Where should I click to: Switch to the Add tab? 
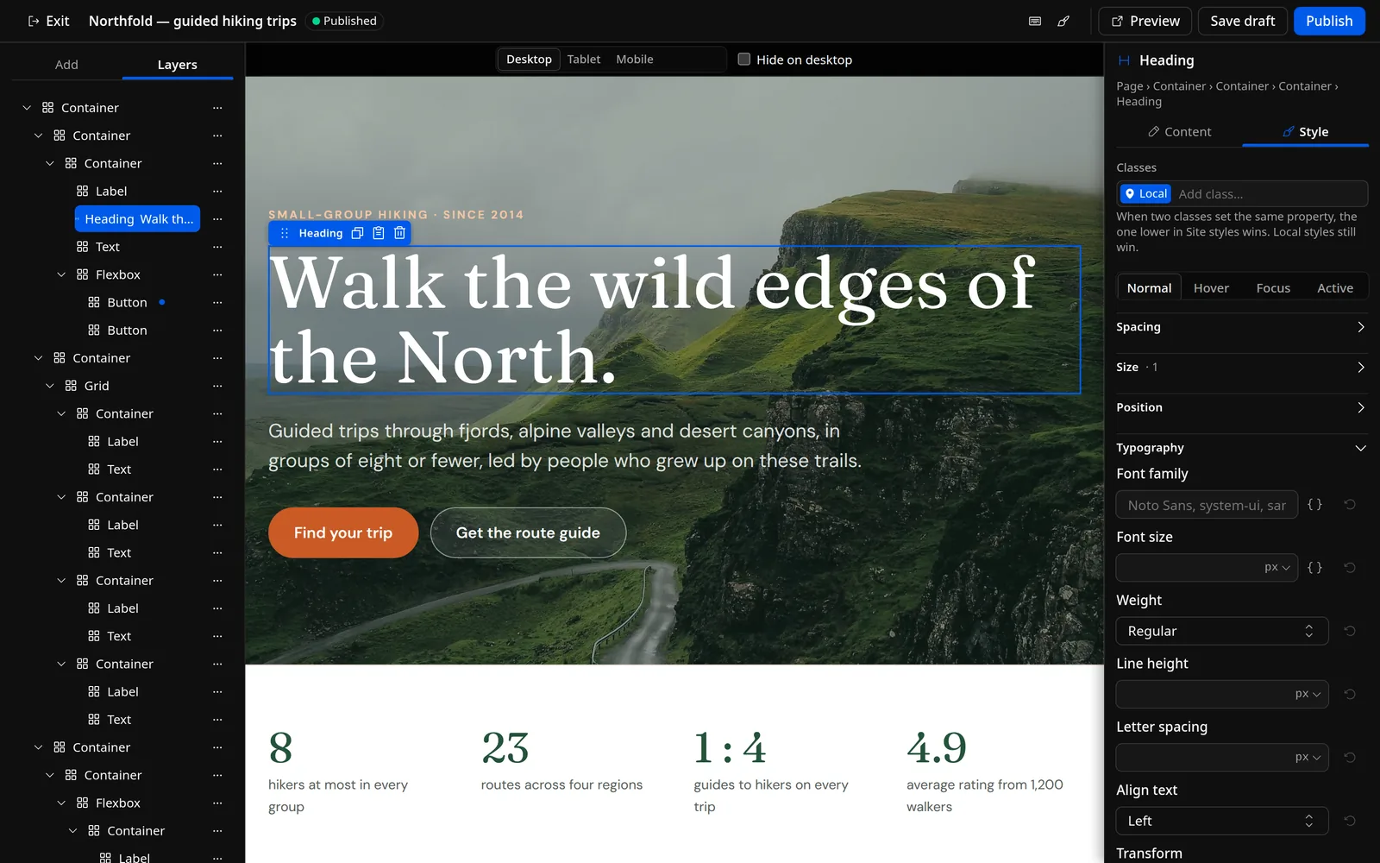[x=66, y=65]
